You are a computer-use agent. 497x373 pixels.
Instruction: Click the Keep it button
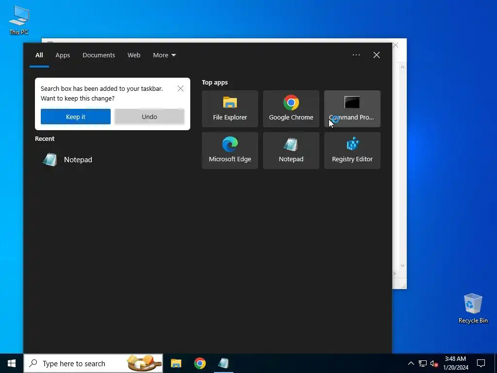[75, 117]
